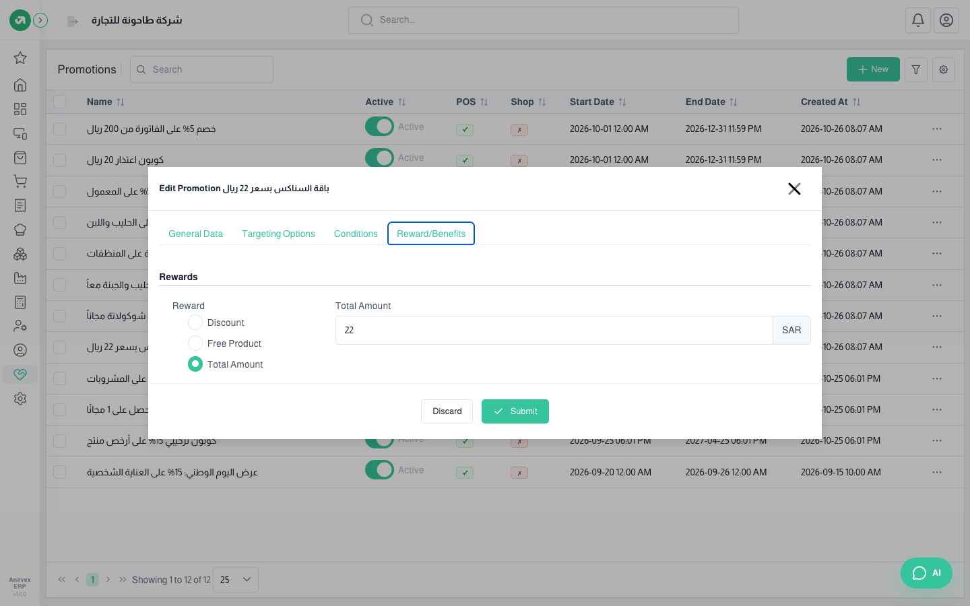Click the Discard button
Image resolution: width=970 pixels, height=606 pixels.
[x=447, y=411]
